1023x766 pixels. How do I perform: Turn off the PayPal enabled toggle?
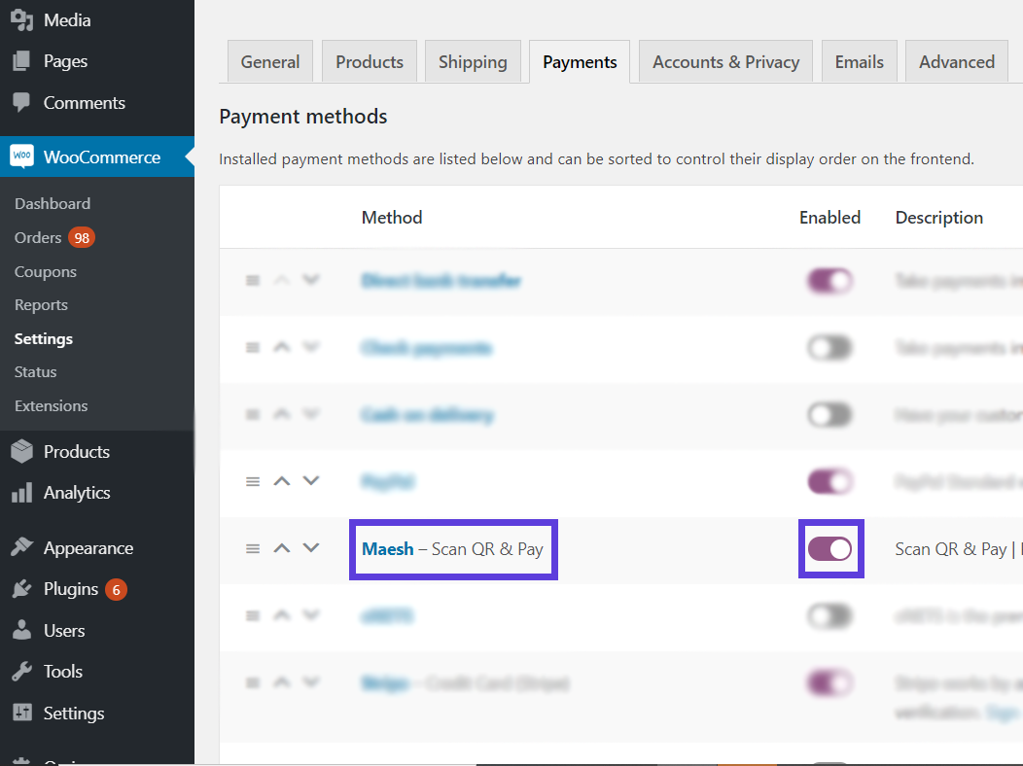tap(829, 482)
